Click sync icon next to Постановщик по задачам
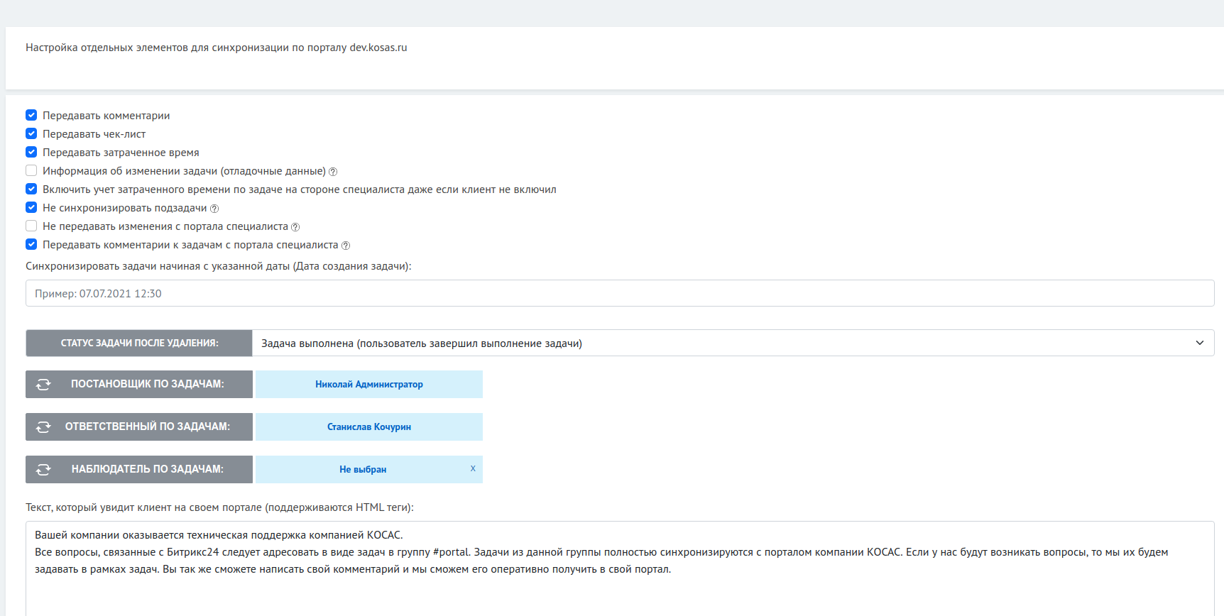 pyautogui.click(x=43, y=384)
